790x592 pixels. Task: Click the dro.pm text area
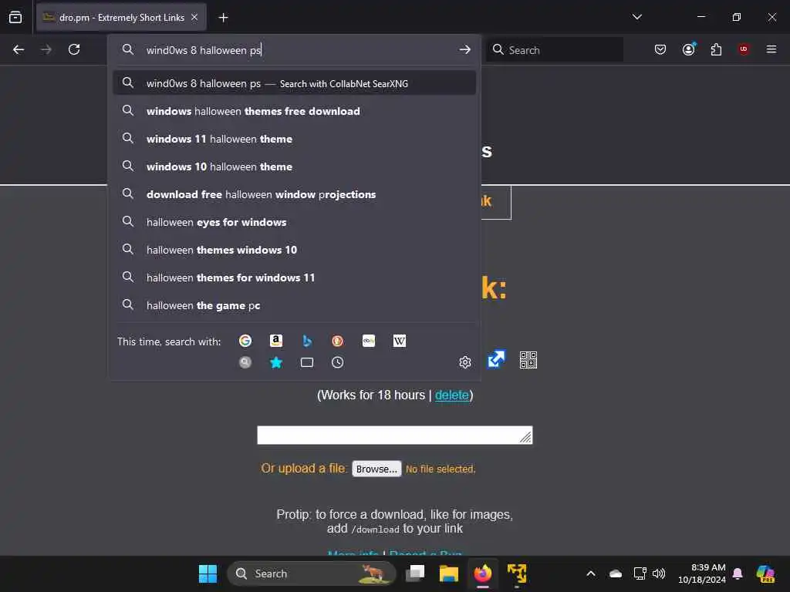click(x=394, y=435)
